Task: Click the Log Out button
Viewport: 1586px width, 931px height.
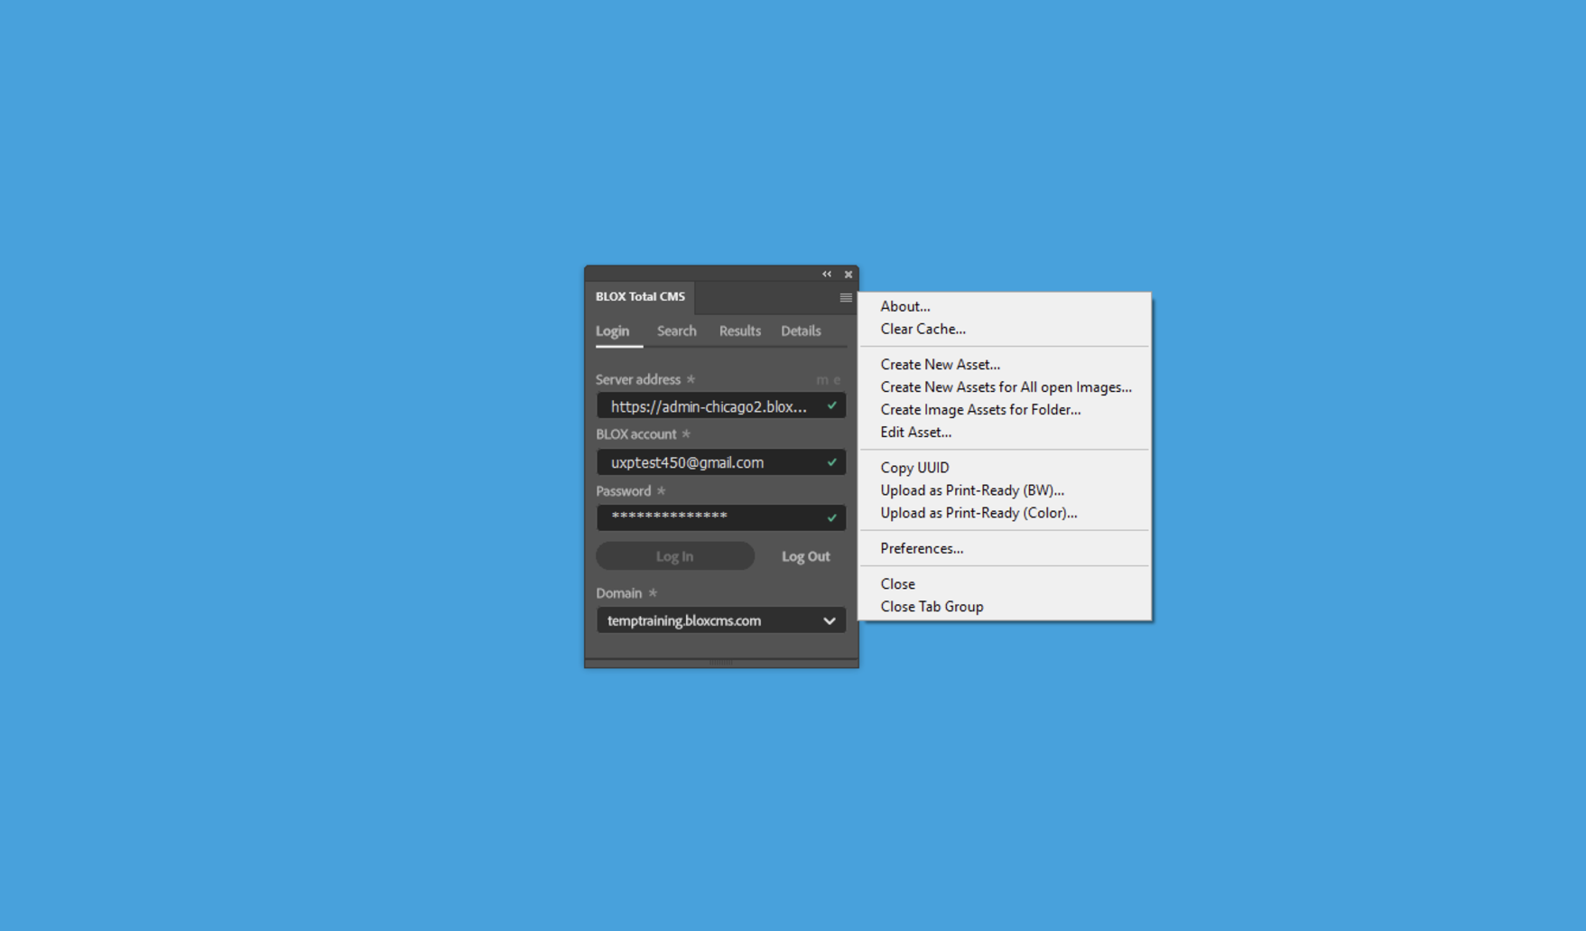Action: pos(805,556)
